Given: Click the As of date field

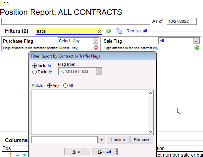Looking at the screenshot, I should pos(181,21).
